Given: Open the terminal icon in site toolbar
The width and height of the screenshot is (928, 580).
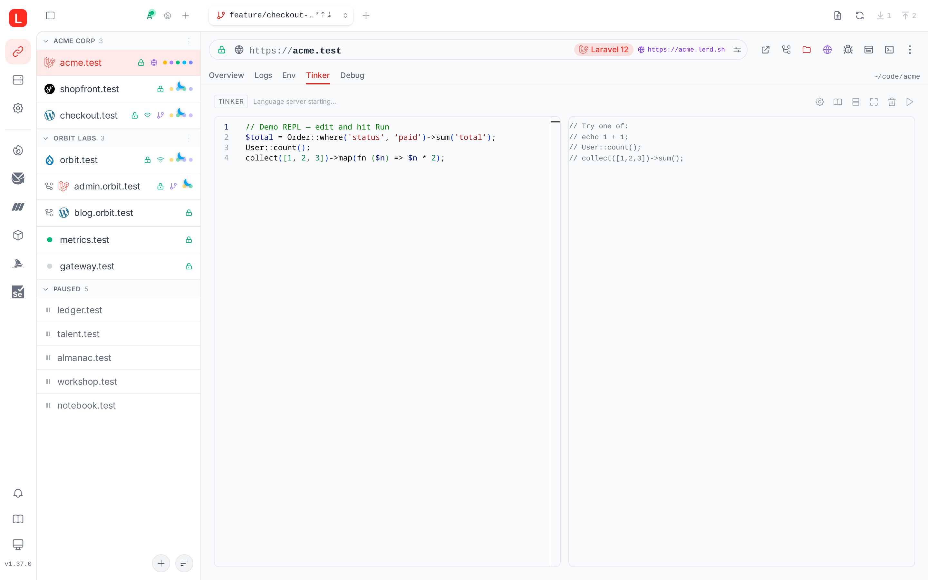Looking at the screenshot, I should 889,50.
